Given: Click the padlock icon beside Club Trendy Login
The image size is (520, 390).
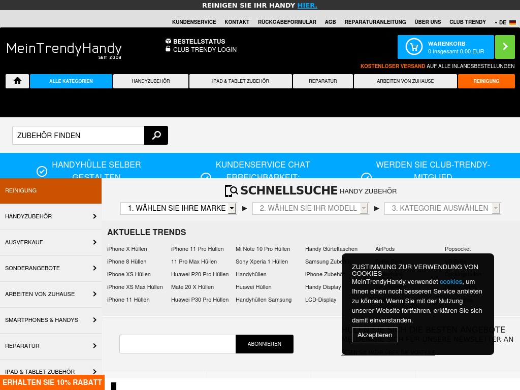Looking at the screenshot, I should click(x=168, y=49).
